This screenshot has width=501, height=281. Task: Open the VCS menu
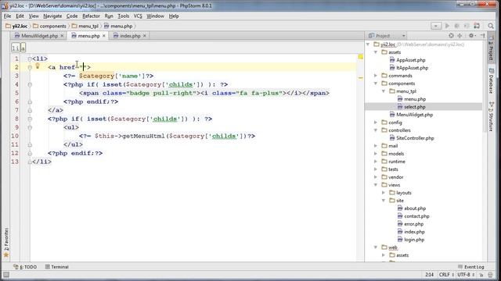tap(138, 16)
